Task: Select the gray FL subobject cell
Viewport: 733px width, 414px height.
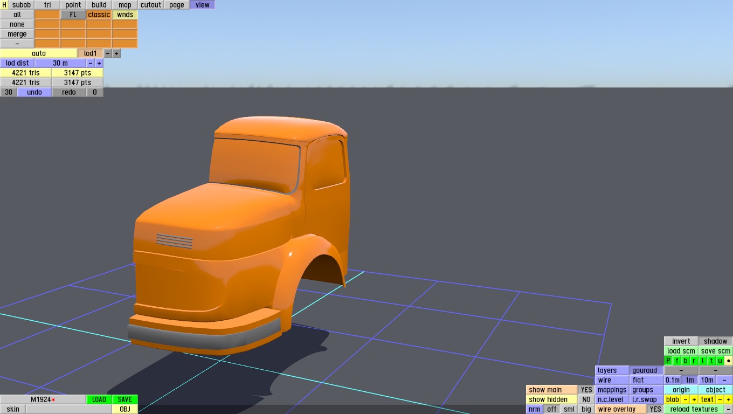Action: click(x=73, y=15)
